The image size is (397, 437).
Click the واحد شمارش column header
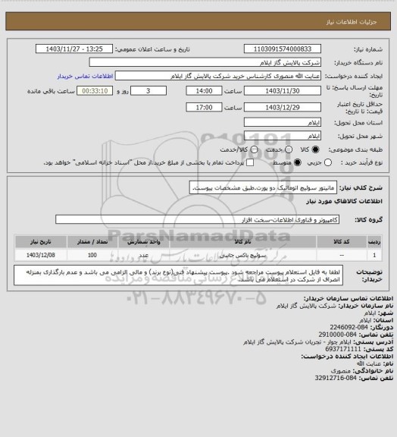[144, 241]
